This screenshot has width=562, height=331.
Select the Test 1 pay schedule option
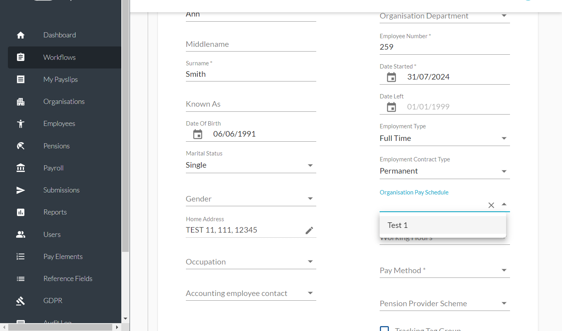tap(443, 225)
